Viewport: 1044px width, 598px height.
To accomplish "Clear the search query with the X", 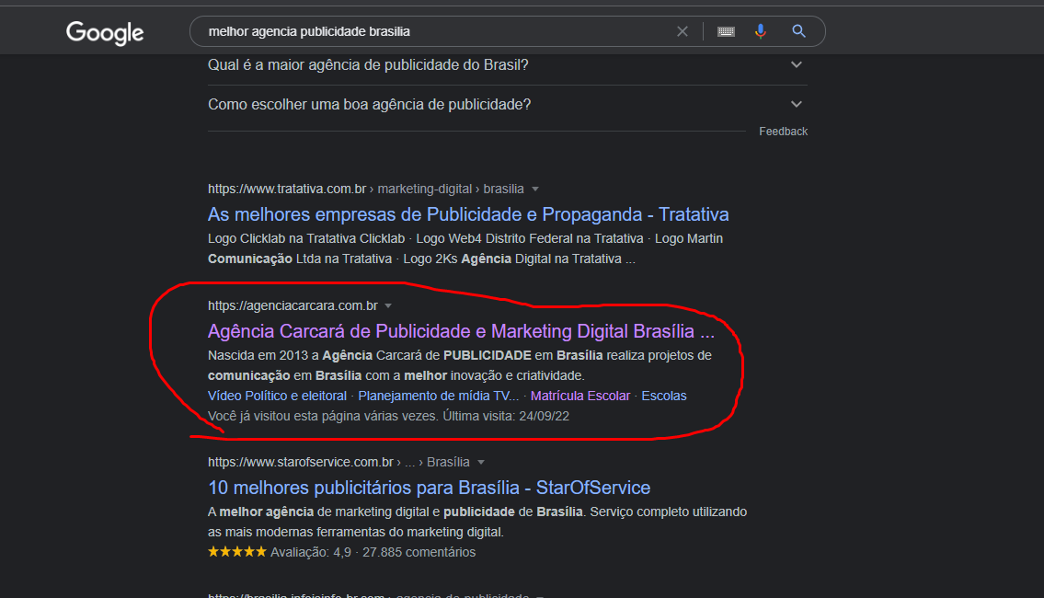I will (x=683, y=31).
